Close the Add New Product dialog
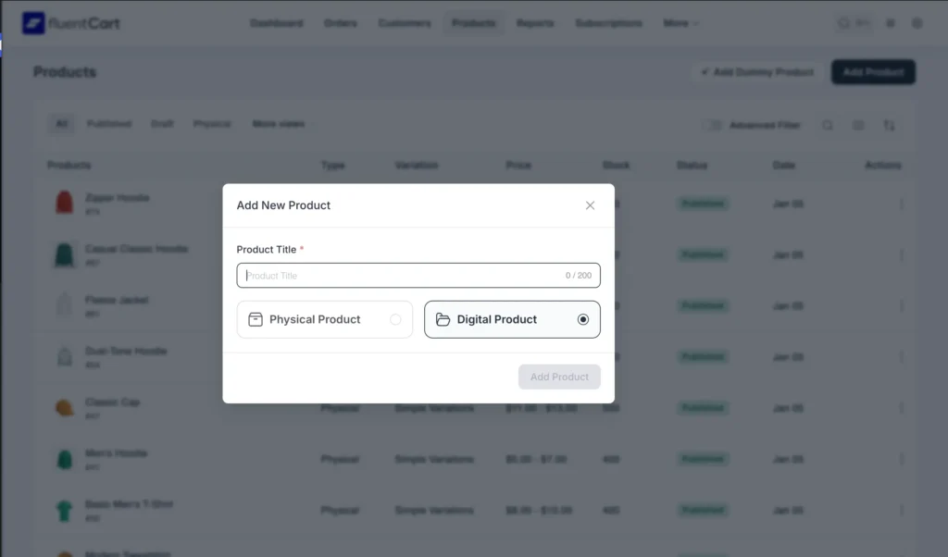The width and height of the screenshot is (948, 557). (590, 205)
